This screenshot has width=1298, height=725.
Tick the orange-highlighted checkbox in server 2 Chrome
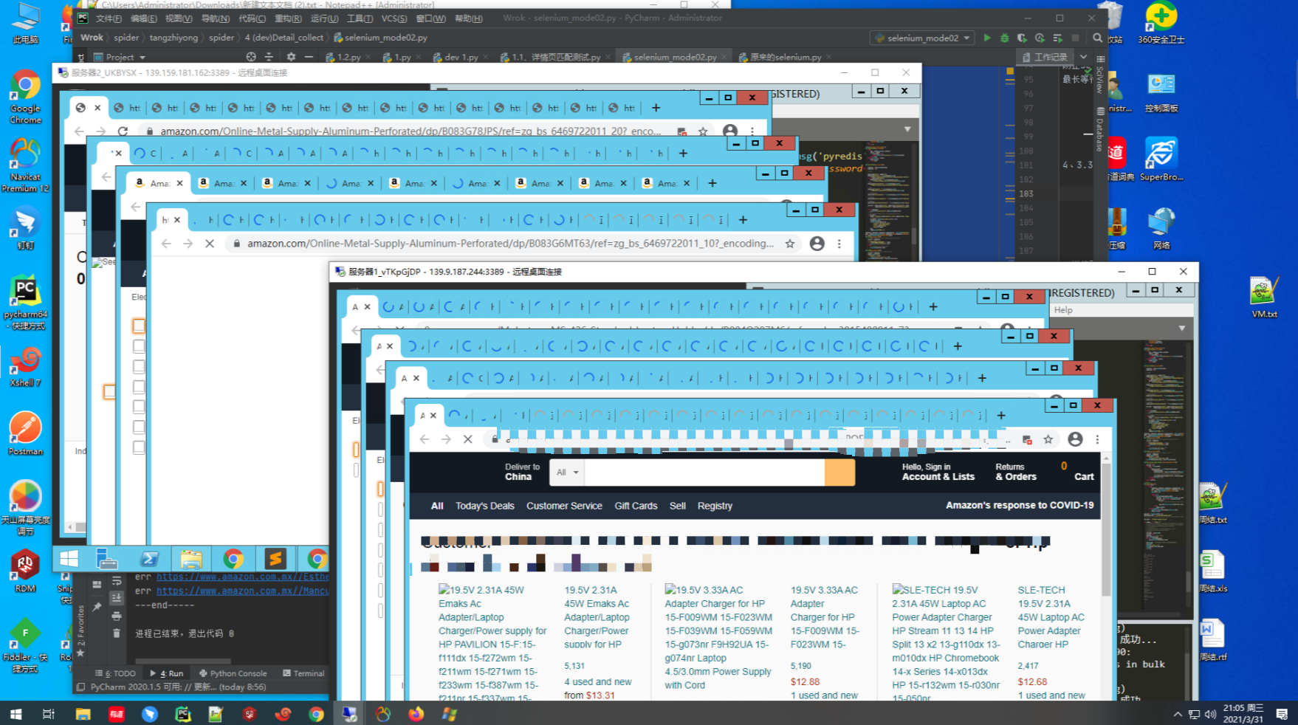[x=139, y=326]
